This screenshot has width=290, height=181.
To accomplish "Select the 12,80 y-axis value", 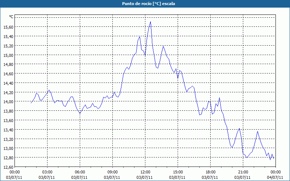I will pos(8,158).
